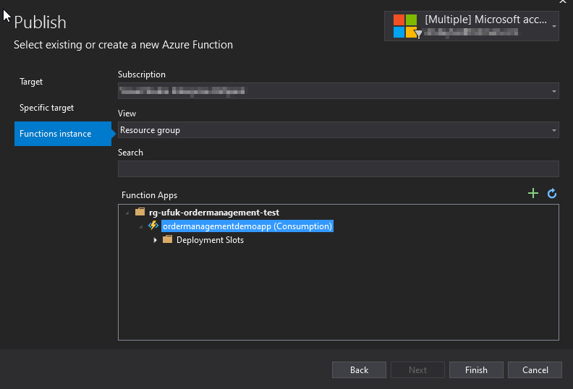573x389 pixels.
Task: Collapse the ordermanagementdemoapp tree node
Action: point(141,227)
